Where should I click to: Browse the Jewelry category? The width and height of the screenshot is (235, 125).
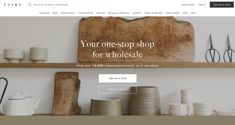[137, 13]
